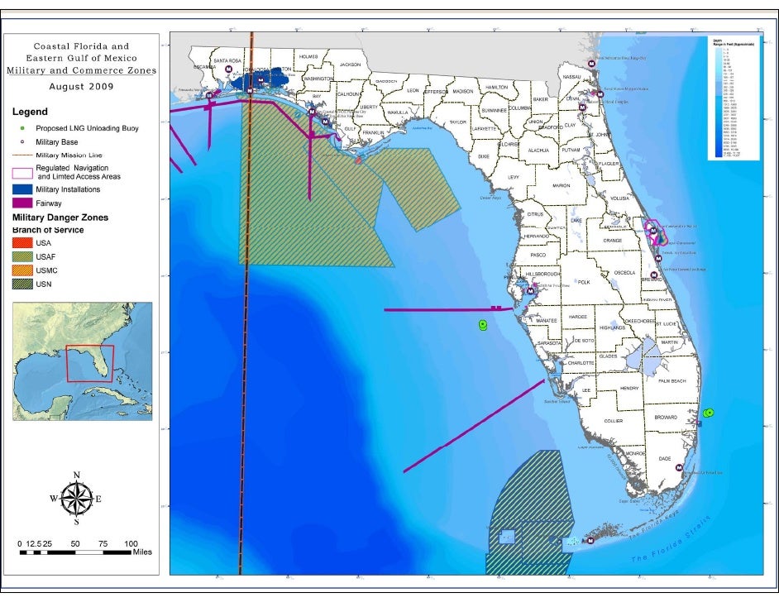Viewport: 779px width, 602px height.
Task: Click the Proposed LNG Unloading Buoy legend dot
Action: click(22, 128)
